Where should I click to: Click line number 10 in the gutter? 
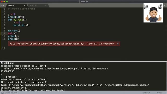pyautogui.click(x=4, y=33)
